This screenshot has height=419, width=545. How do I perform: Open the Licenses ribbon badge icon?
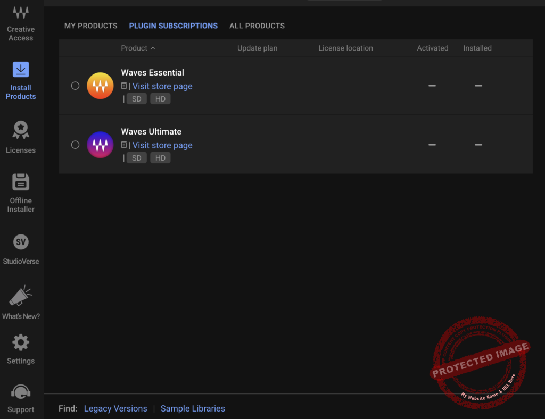point(21,130)
